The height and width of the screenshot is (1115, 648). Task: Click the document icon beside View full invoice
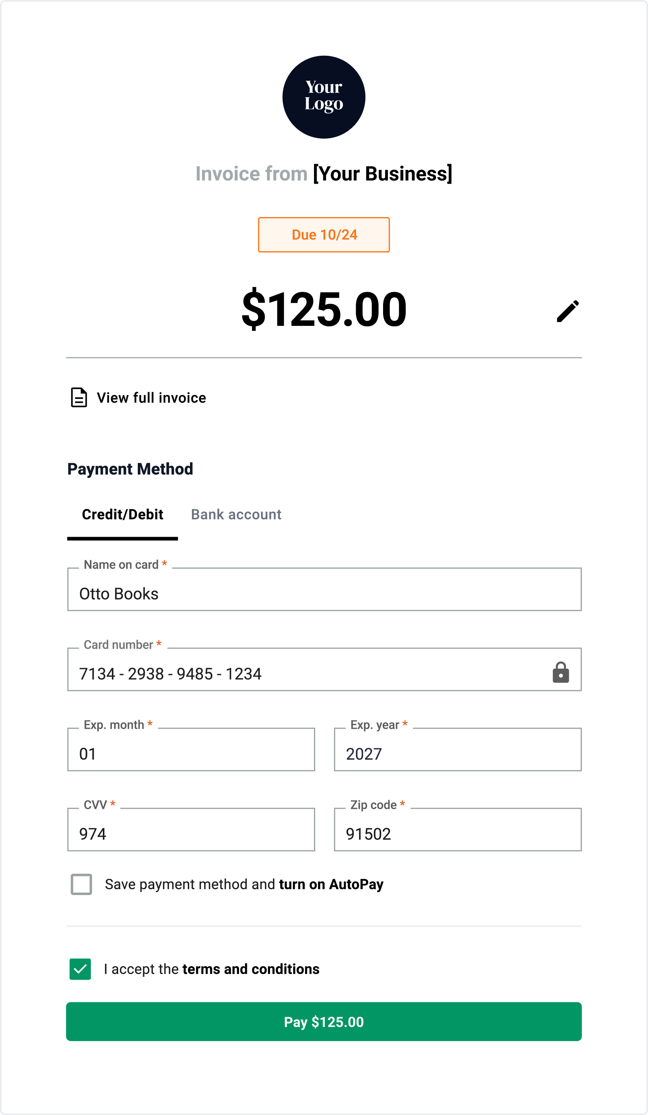pyautogui.click(x=79, y=397)
